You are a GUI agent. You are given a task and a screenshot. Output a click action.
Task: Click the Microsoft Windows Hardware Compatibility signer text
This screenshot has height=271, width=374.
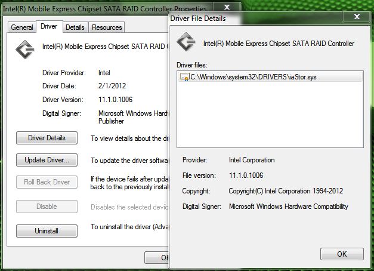288,207
